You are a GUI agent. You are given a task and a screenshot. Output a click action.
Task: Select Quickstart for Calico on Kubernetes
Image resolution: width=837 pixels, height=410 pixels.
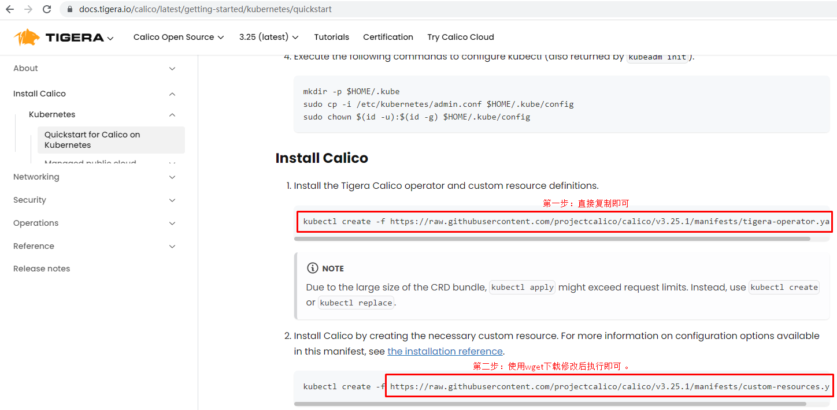111,140
